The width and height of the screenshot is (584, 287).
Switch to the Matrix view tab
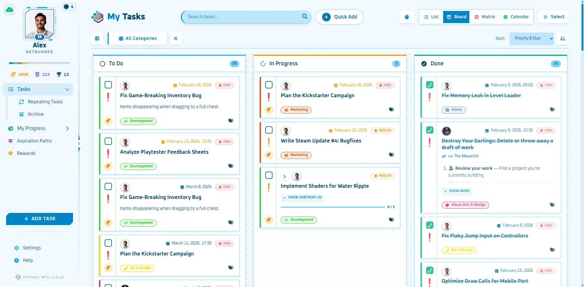[485, 17]
